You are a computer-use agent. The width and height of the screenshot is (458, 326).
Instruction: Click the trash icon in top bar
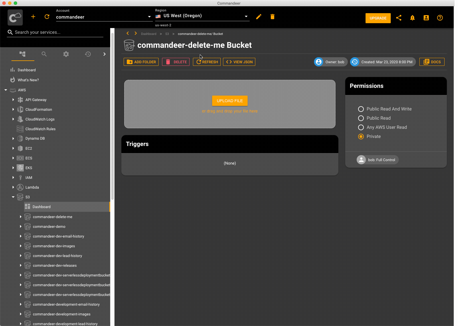(273, 17)
